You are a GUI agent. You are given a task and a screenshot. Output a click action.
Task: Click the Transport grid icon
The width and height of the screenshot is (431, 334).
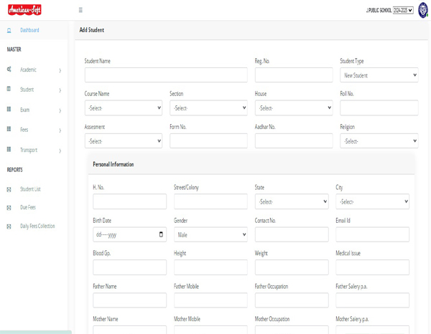pyautogui.click(x=9, y=149)
